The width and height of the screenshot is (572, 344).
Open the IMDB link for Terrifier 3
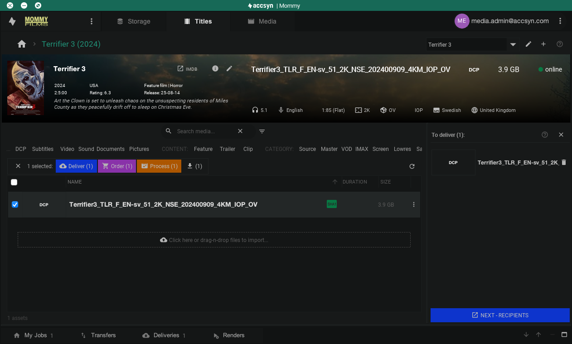[187, 69]
